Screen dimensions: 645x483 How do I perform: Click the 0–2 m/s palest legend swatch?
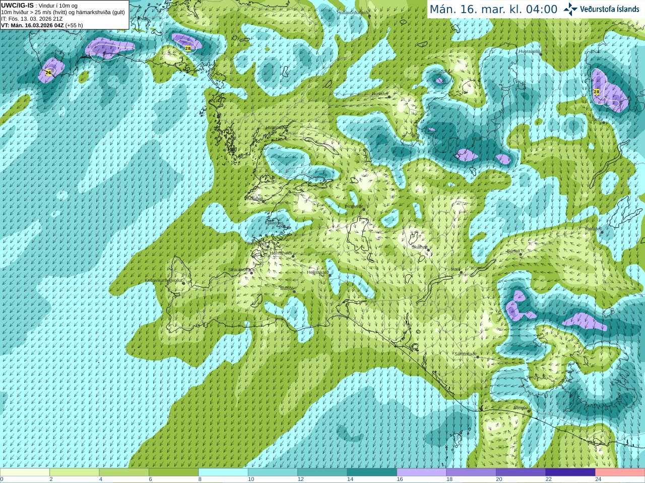pos(25,472)
